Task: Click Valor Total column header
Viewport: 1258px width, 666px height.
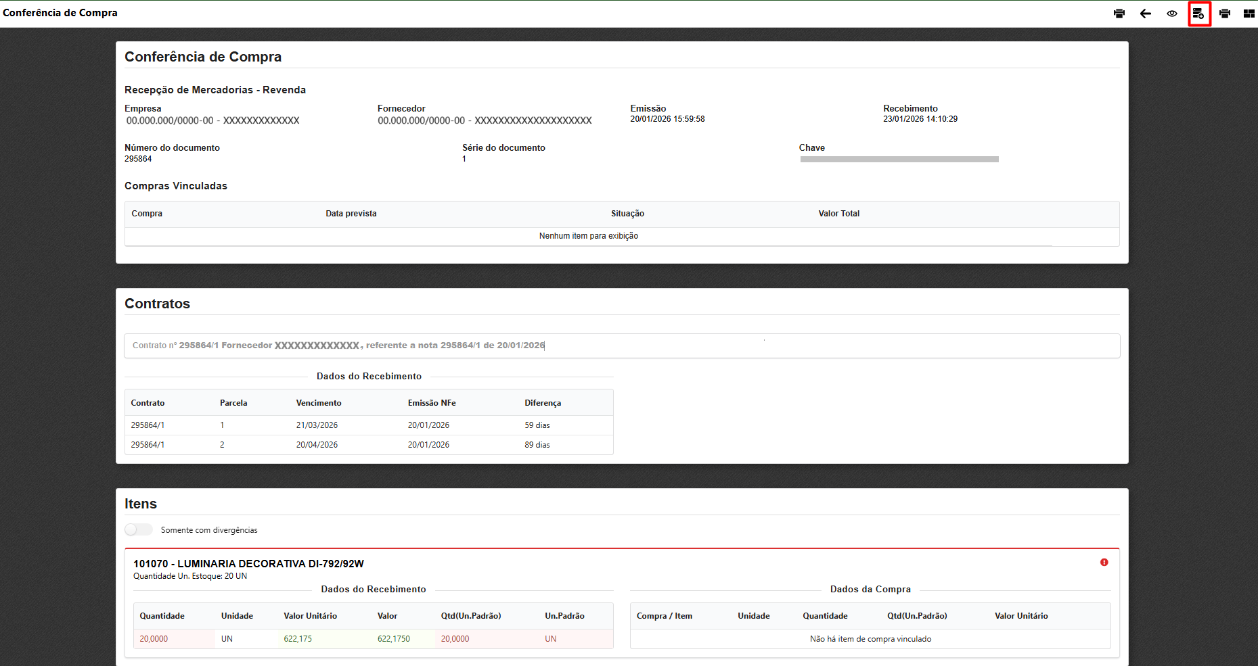Action: [838, 214]
